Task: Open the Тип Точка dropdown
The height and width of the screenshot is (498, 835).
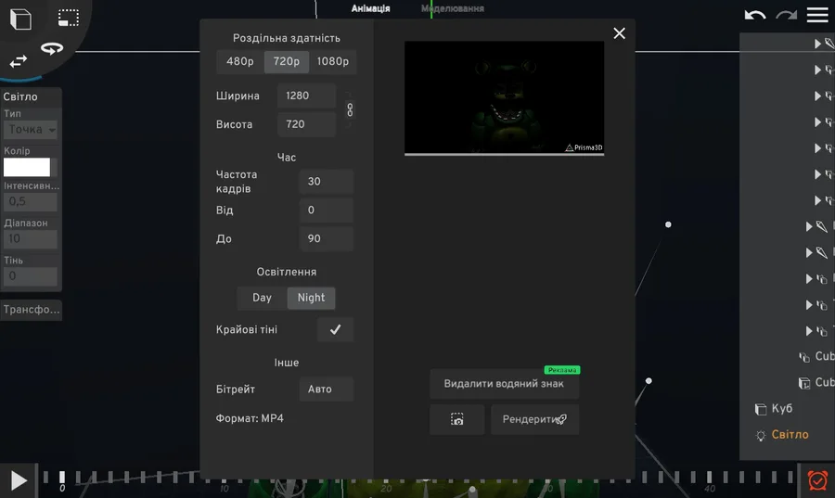Action: tap(31, 129)
